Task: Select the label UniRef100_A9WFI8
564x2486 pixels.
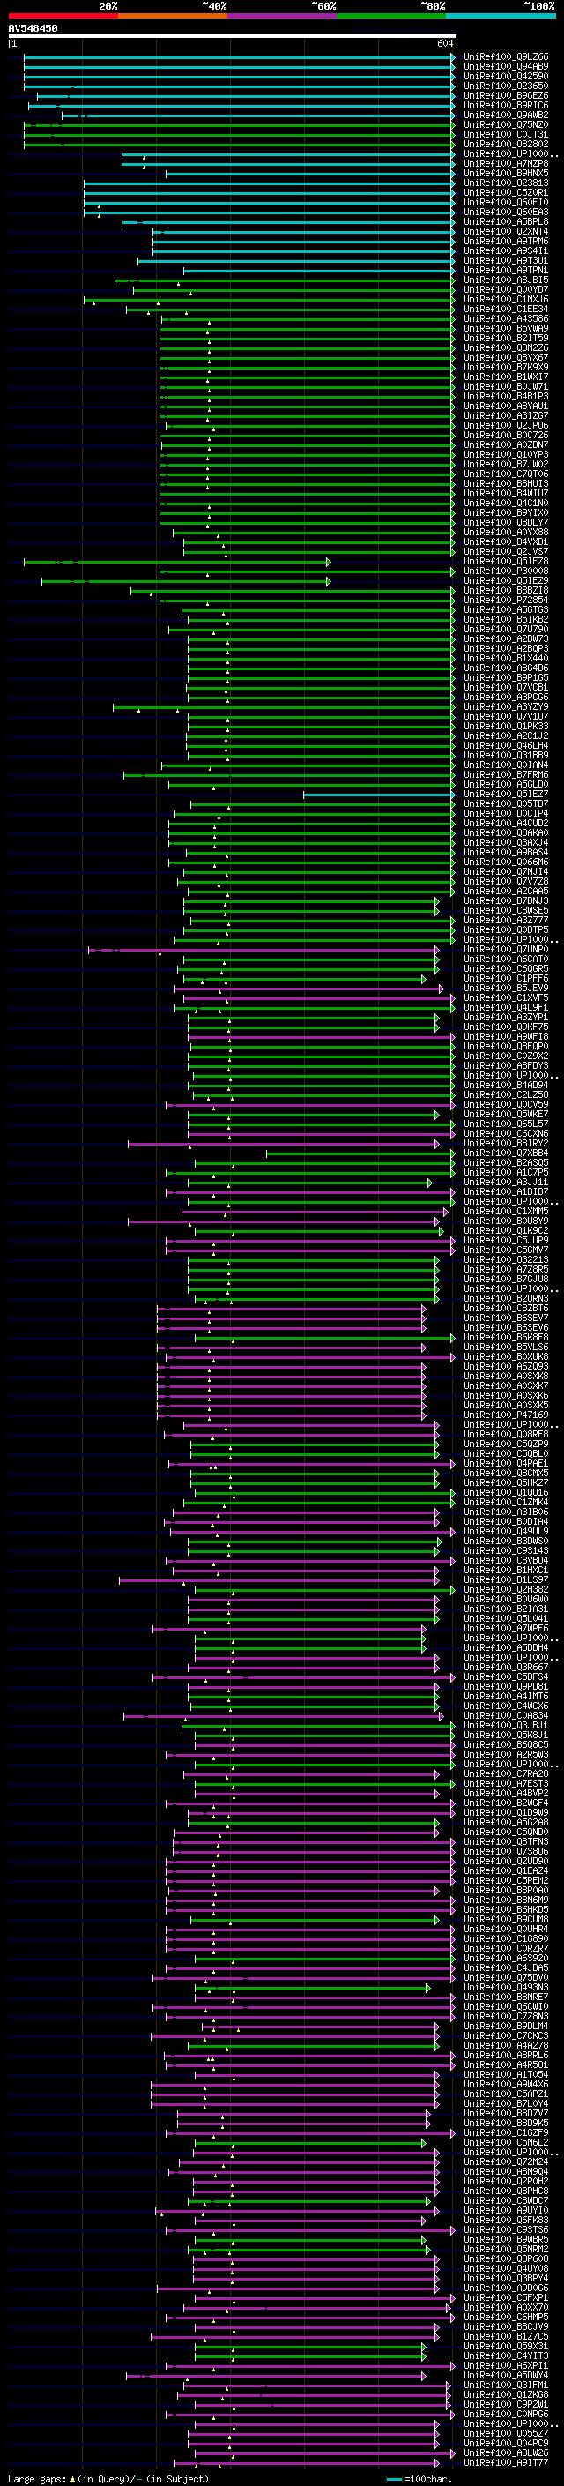Action: 505,1037
